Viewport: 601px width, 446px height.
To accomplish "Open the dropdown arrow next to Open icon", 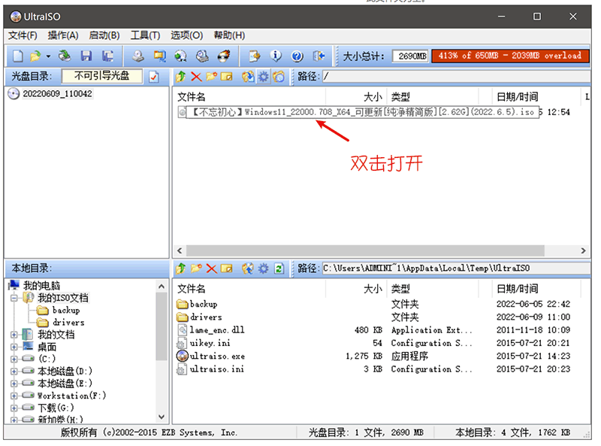I will coord(48,56).
